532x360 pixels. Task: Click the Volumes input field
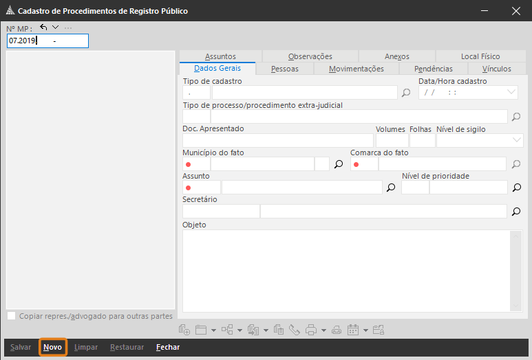click(x=392, y=140)
